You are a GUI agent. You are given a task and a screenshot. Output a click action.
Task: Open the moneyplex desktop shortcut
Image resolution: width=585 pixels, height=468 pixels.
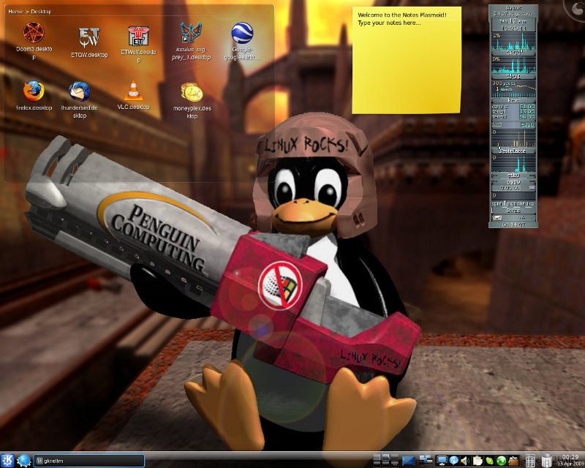click(x=192, y=92)
